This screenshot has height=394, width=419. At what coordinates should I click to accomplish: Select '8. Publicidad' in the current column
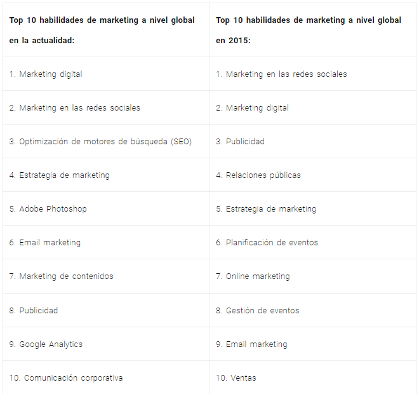[106, 310]
